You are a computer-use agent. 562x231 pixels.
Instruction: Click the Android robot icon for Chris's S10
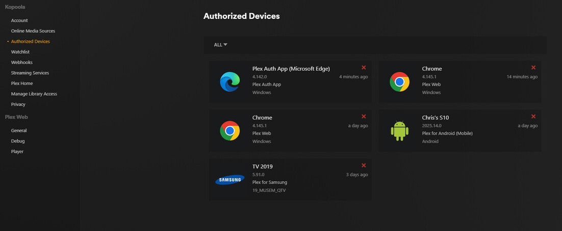point(400,131)
